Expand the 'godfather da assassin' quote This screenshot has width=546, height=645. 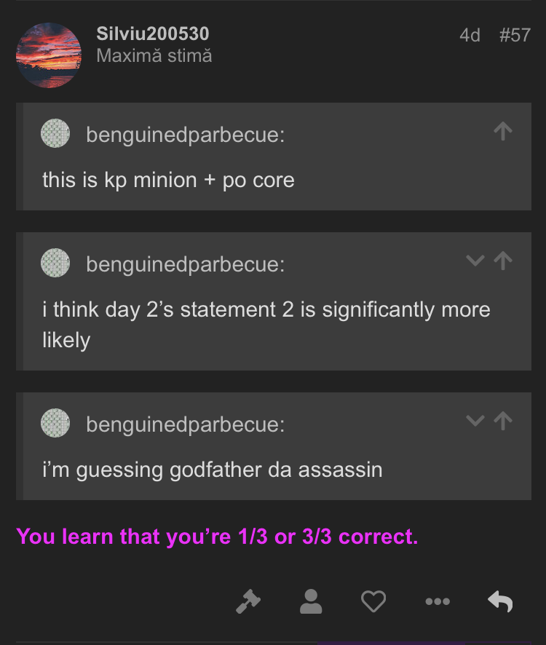[x=475, y=420]
